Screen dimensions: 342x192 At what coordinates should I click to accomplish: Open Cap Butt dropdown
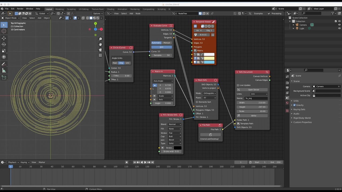(175, 136)
